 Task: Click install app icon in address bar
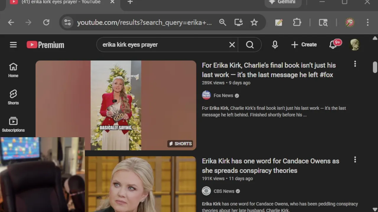tap(238, 22)
